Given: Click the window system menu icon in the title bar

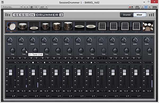Looking at the screenshot, I should pos(2,2).
